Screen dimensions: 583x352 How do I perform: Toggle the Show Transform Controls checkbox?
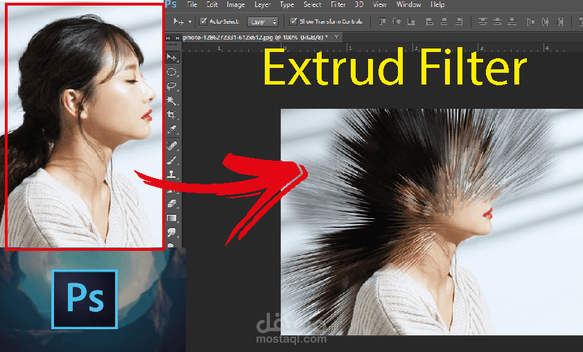point(293,21)
